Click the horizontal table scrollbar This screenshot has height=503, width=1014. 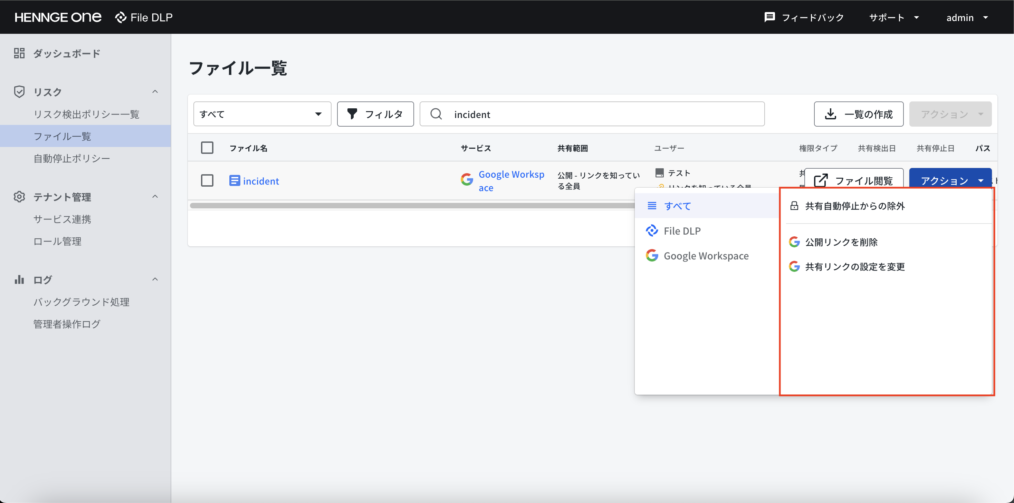coord(411,205)
